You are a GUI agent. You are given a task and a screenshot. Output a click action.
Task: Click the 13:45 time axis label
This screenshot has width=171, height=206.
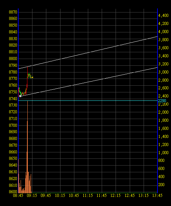(157, 196)
